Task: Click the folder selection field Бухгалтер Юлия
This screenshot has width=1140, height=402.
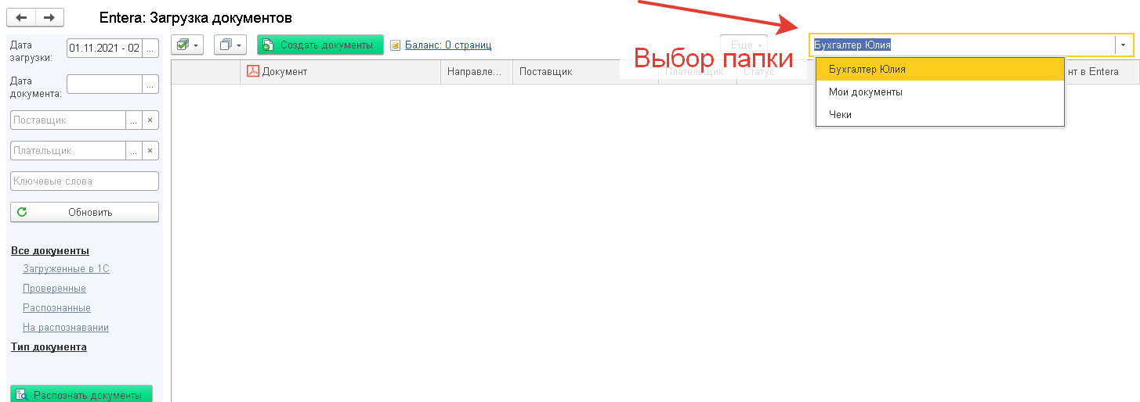Action: (962, 45)
